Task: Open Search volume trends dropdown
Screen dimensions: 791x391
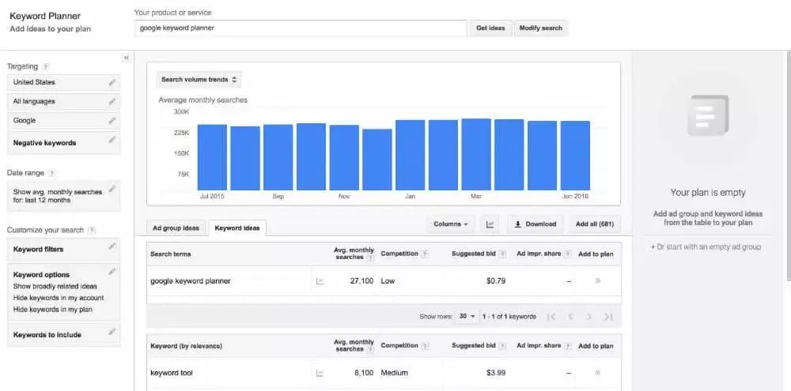Action: [199, 80]
